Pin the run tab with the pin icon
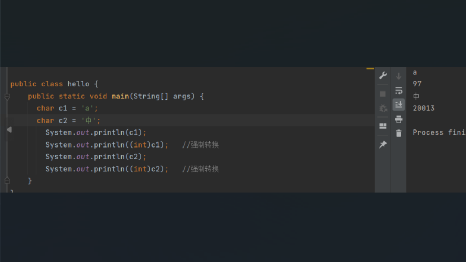 (x=383, y=144)
